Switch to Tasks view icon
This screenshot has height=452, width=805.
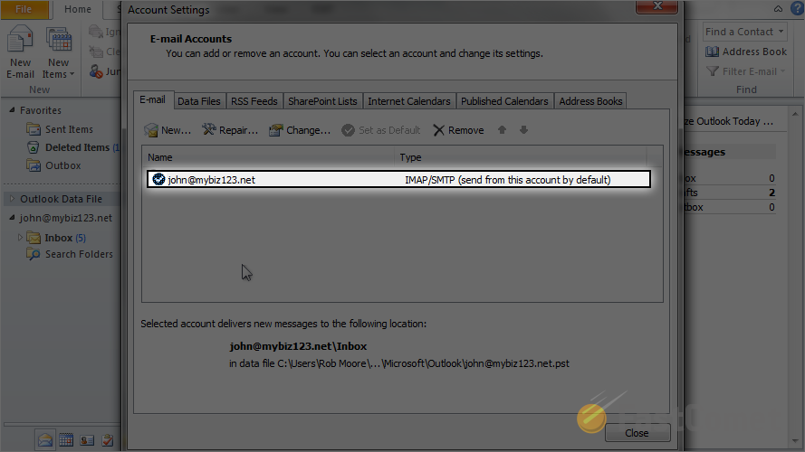tap(107, 439)
